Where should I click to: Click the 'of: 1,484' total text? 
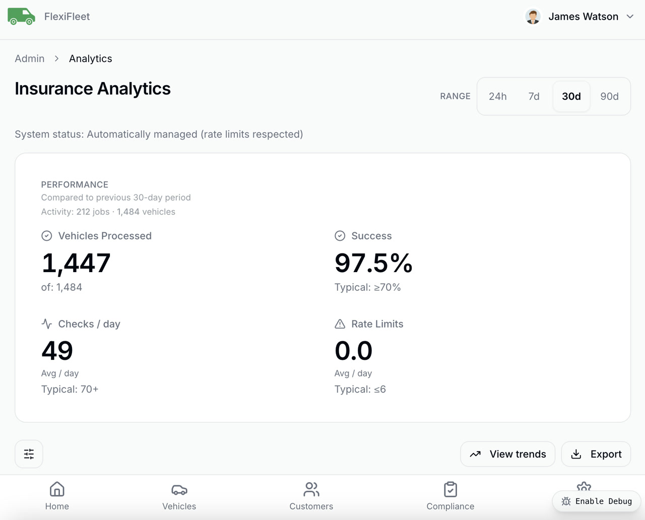tap(61, 287)
